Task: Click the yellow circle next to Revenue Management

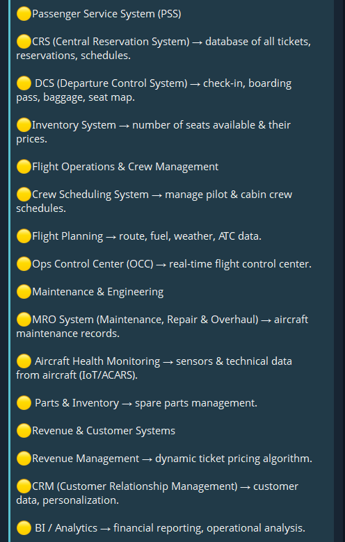Action: point(24,459)
